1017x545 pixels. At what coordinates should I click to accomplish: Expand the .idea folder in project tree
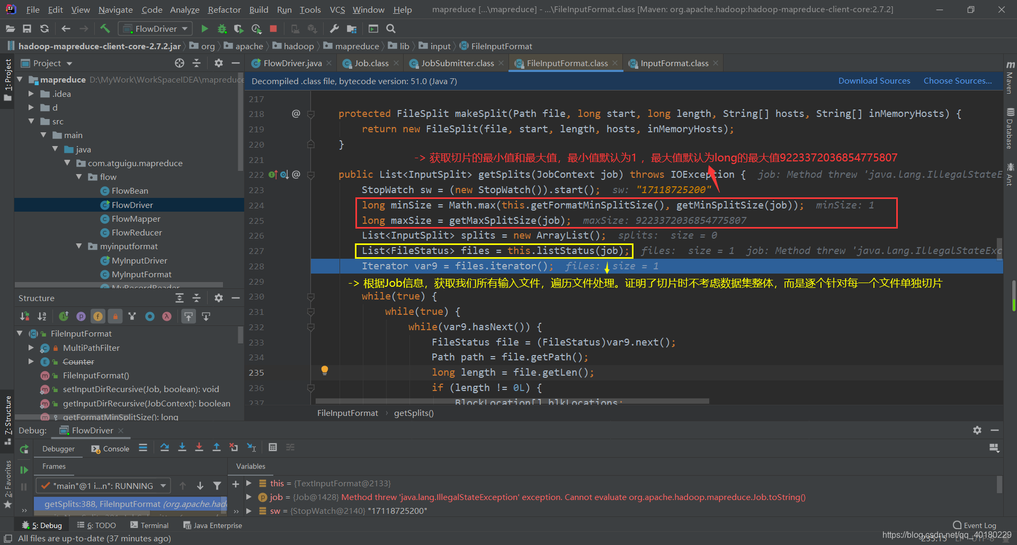coord(31,94)
